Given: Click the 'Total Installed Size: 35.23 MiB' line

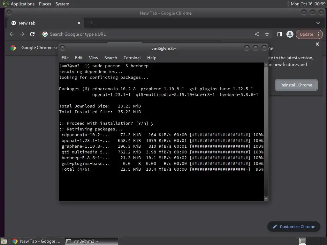Looking at the screenshot, I should click(x=100, y=112).
